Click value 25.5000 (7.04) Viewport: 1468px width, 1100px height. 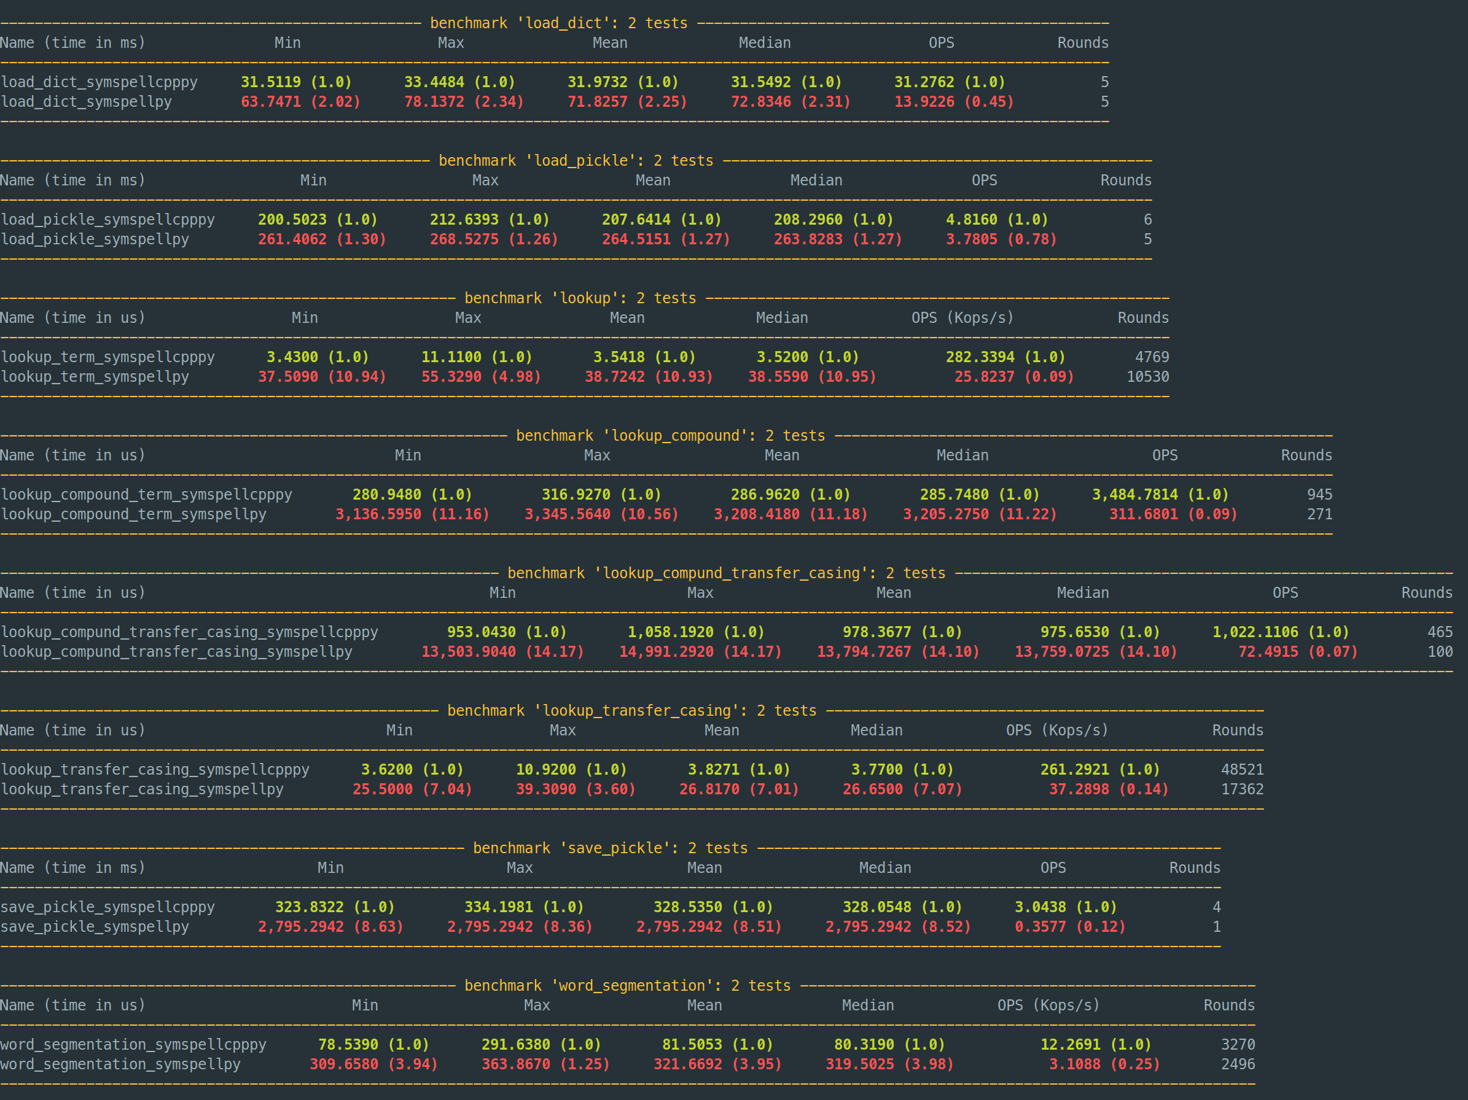pyautogui.click(x=412, y=789)
